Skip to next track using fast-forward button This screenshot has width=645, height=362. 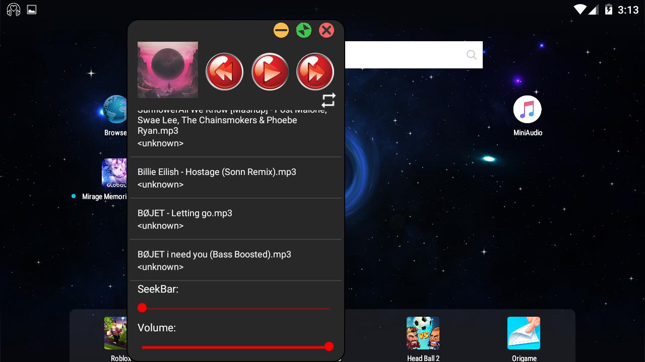pyautogui.click(x=315, y=72)
